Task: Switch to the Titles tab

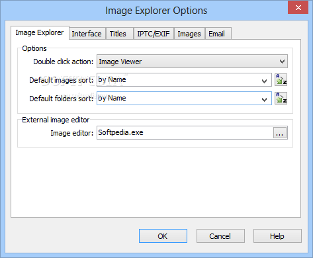Action: [118, 34]
